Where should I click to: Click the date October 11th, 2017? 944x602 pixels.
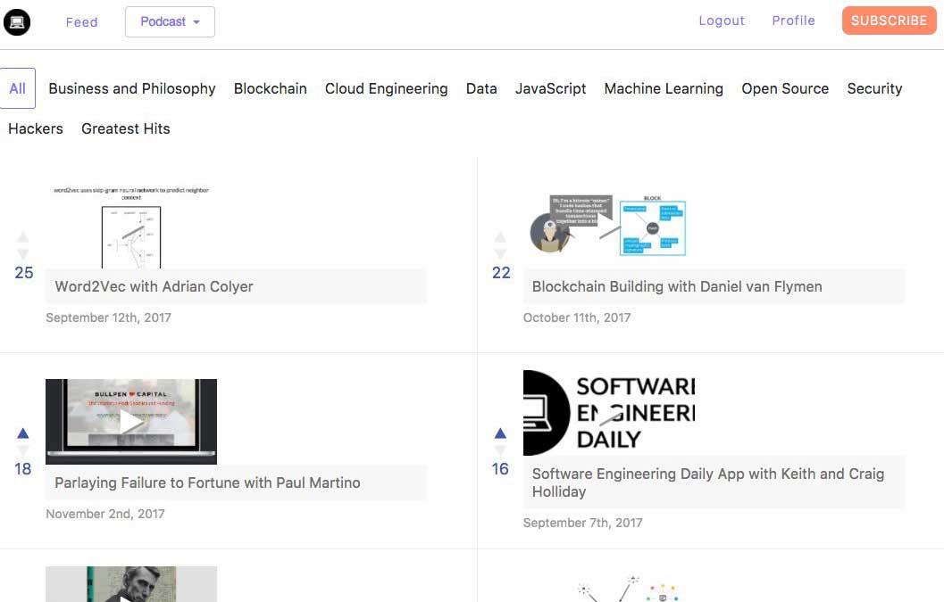click(577, 317)
